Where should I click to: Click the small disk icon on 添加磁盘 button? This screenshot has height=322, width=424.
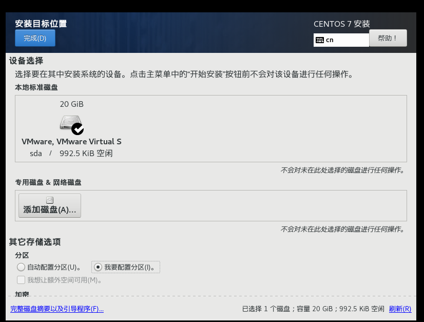click(x=50, y=200)
